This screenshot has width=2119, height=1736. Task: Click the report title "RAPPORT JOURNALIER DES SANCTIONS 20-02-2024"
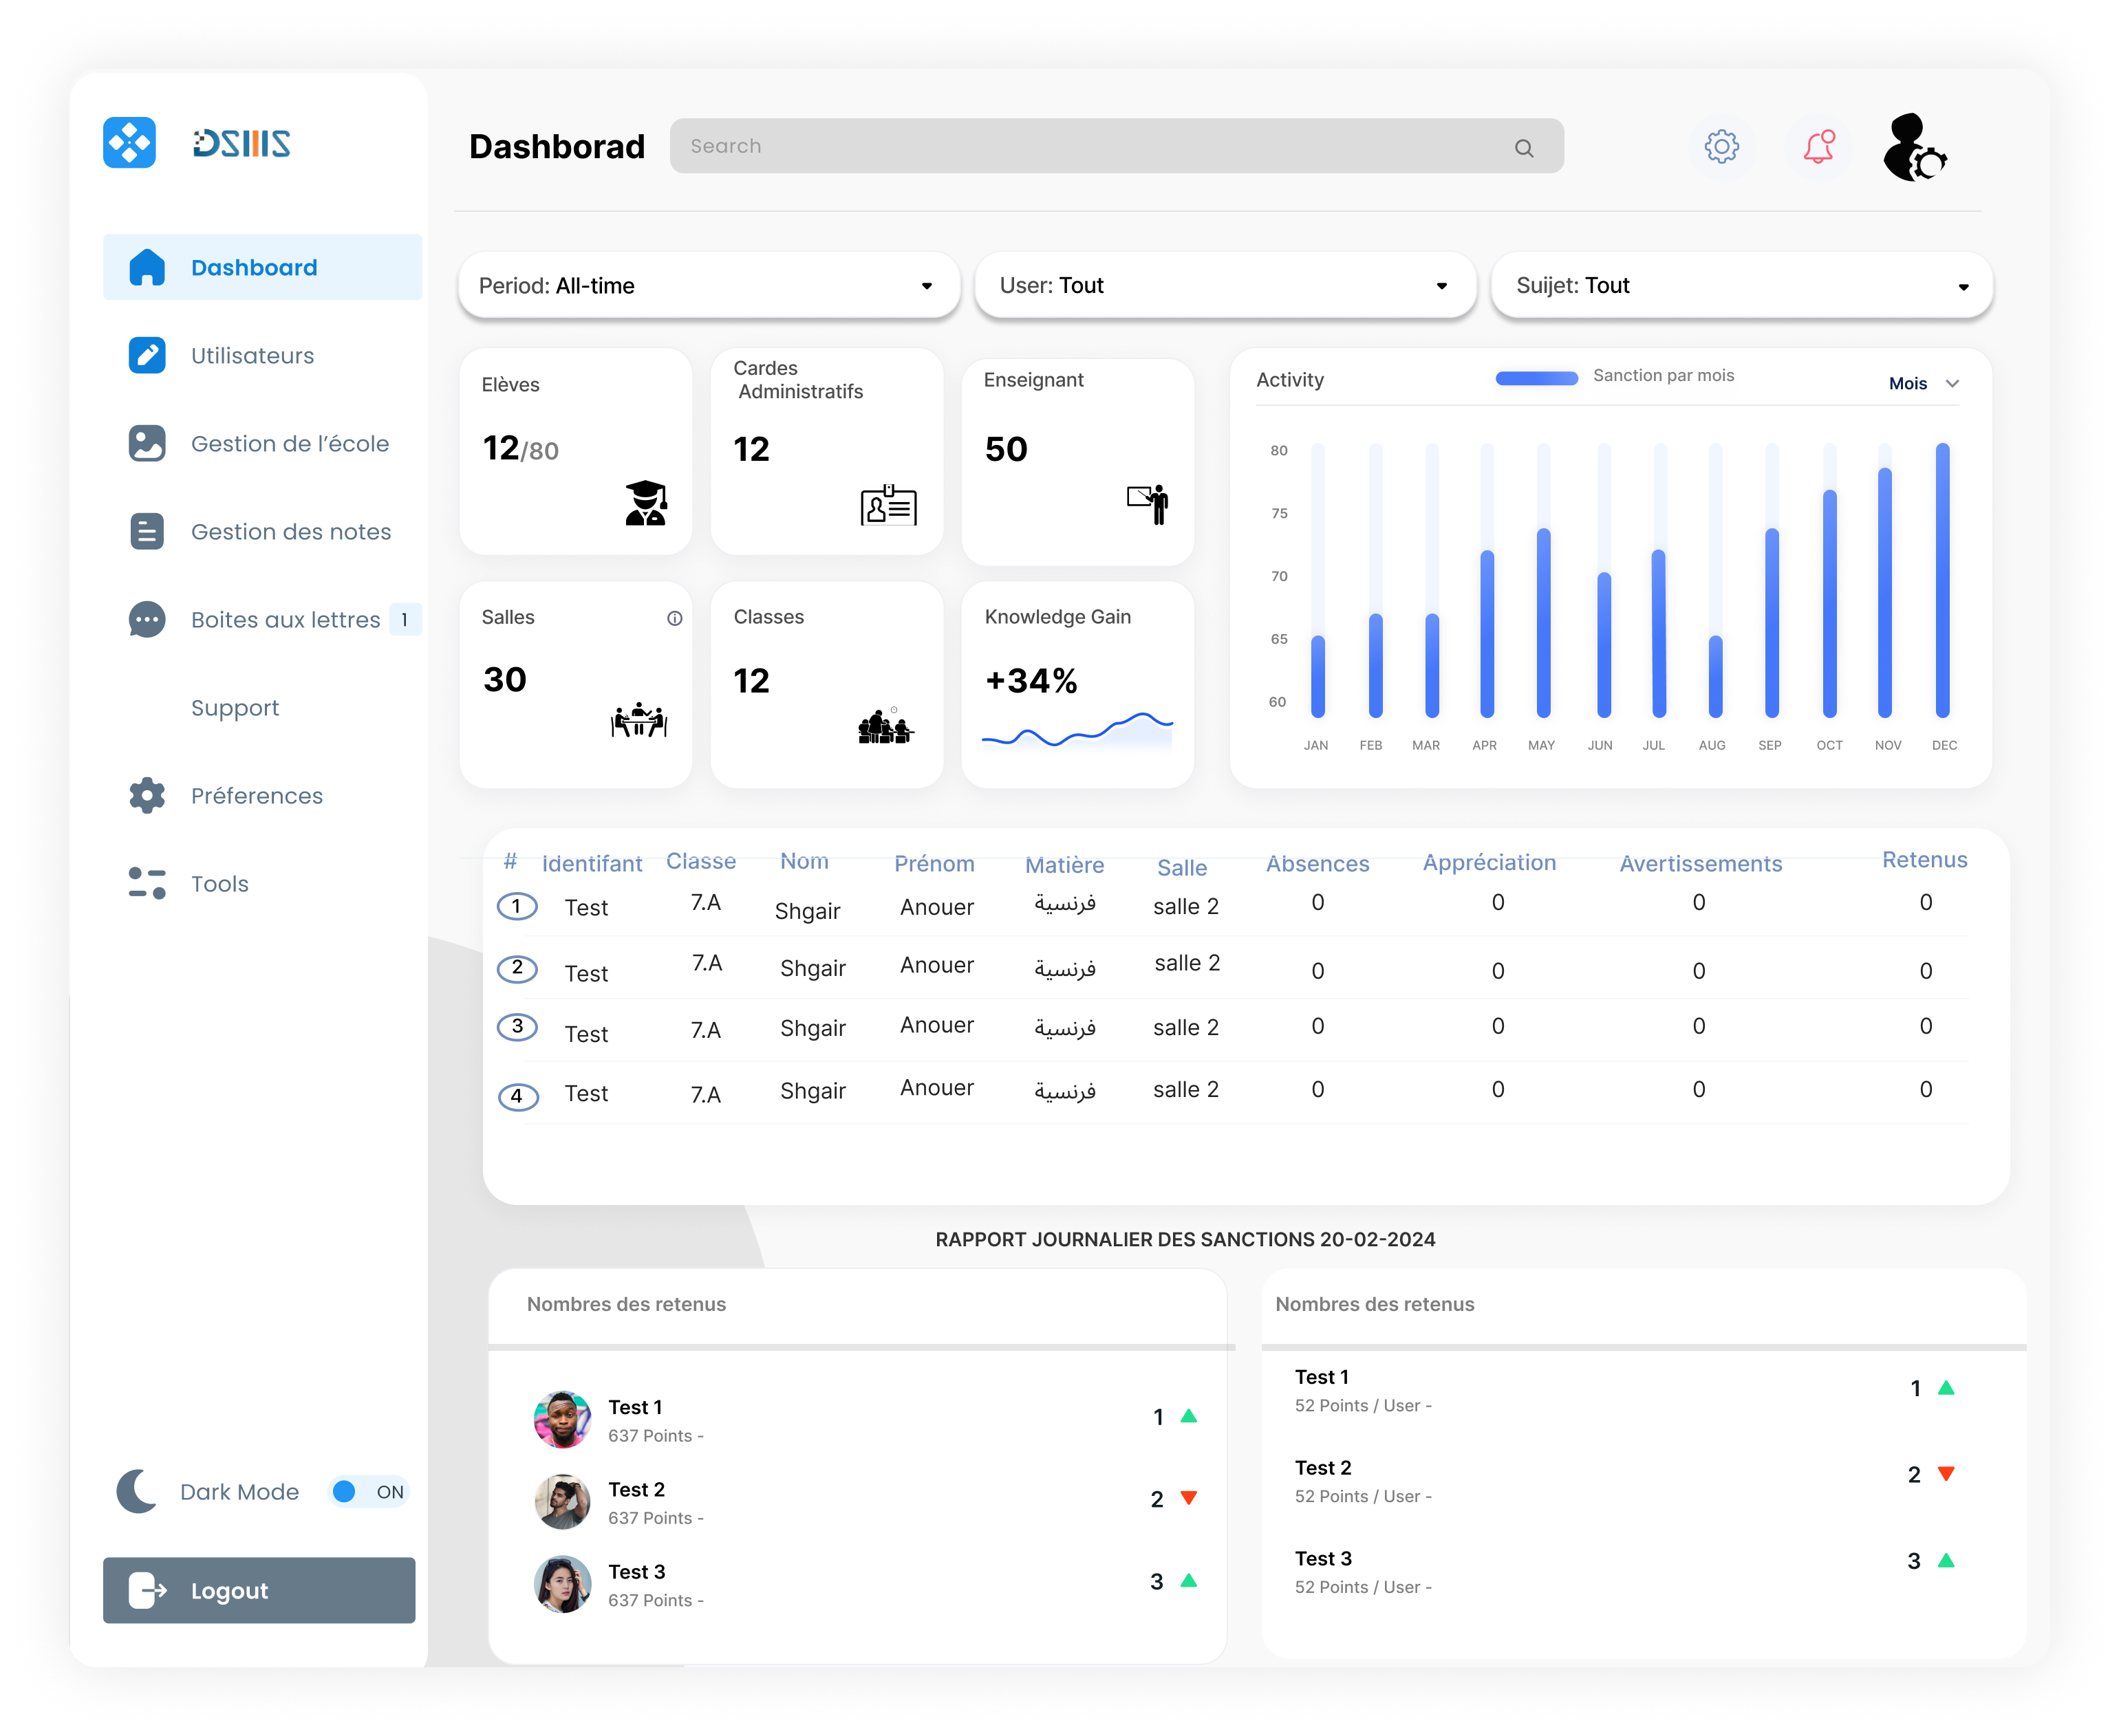coord(1185,1239)
